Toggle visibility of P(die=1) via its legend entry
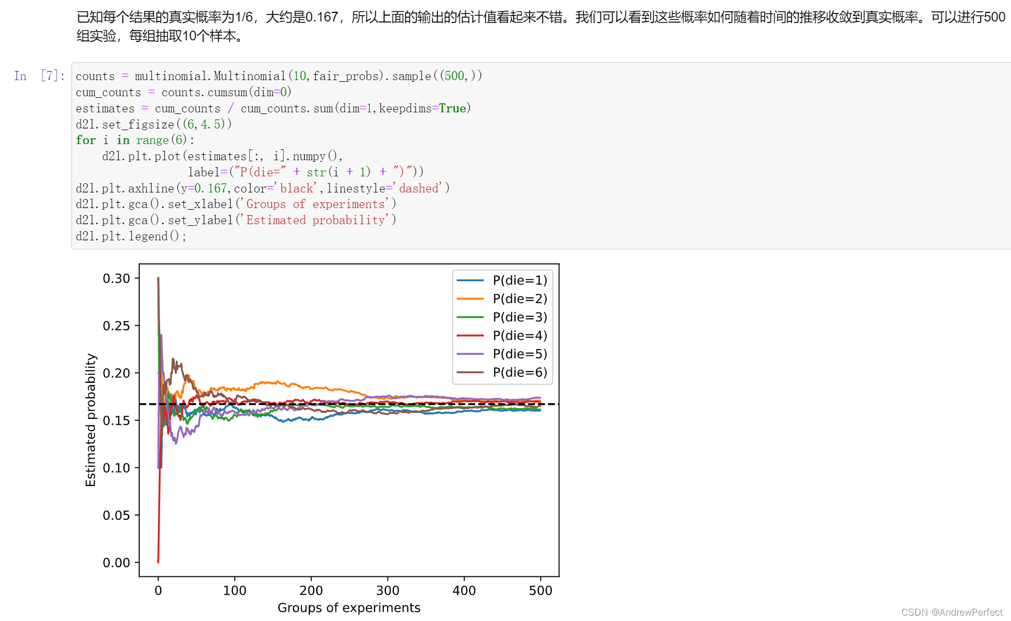The image size is (1011, 621). [520, 280]
